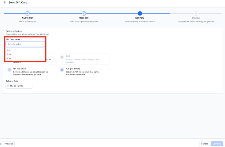The height and width of the screenshot is (147, 225).
Task: Click the Review step number 4 circle
Action: [x=196, y=13]
